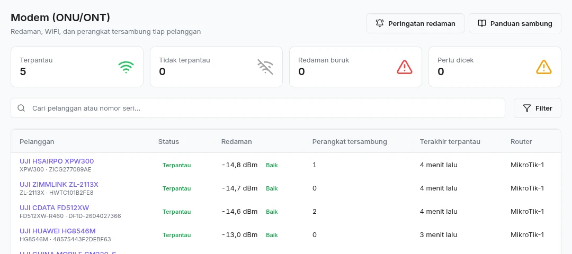Select the Redaman buruk summary card

coord(356,67)
